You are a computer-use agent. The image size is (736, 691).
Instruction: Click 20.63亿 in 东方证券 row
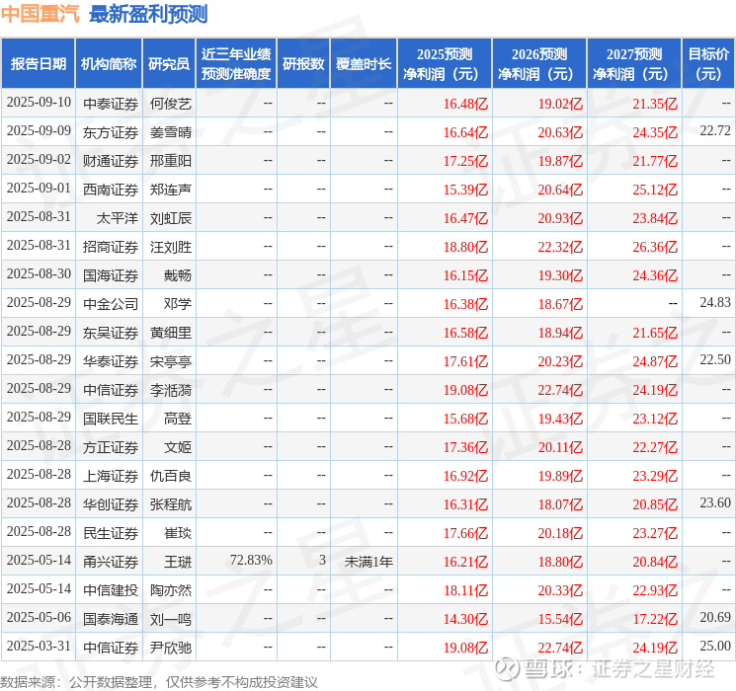(560, 132)
